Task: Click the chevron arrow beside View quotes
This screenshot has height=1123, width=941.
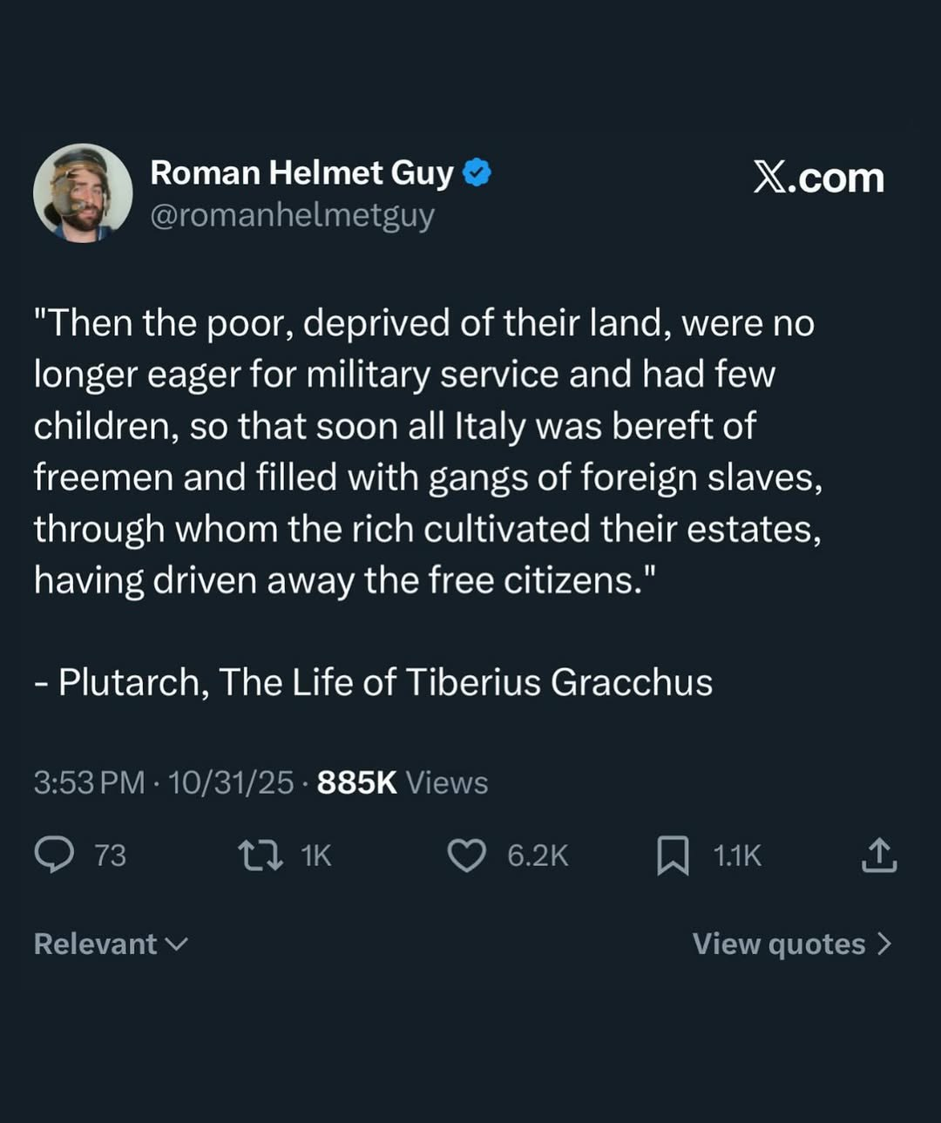Action: [884, 944]
